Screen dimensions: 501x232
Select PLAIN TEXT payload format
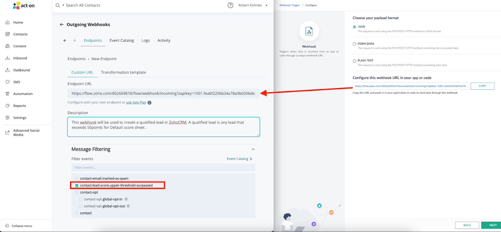coord(354,61)
